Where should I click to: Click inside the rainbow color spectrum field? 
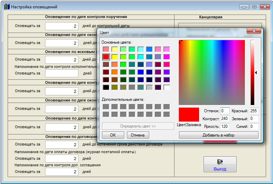212,72
